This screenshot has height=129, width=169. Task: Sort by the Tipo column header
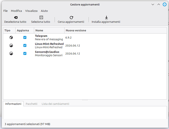point(9,30)
